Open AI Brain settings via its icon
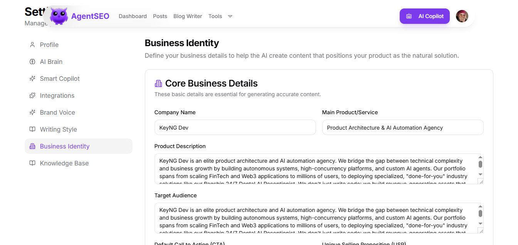This screenshot has width=518, height=245. (x=32, y=62)
